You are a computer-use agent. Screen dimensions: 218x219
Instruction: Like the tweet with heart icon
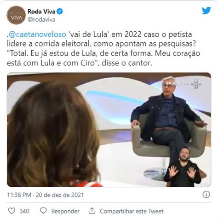[x=11, y=211]
